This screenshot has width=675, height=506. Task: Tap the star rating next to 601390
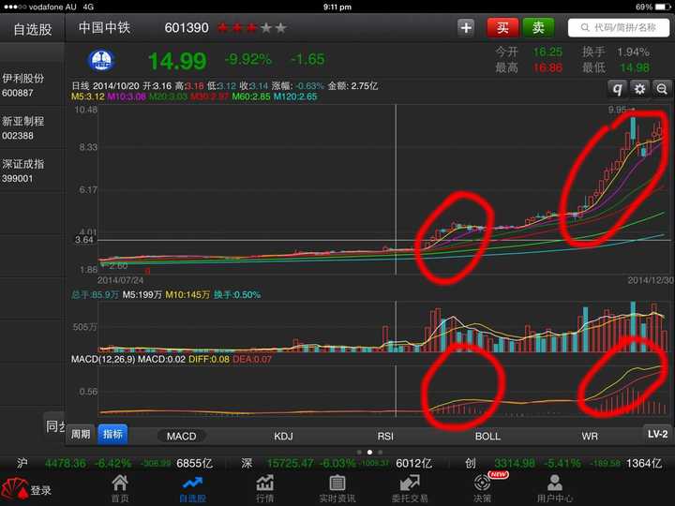pyautogui.click(x=252, y=28)
